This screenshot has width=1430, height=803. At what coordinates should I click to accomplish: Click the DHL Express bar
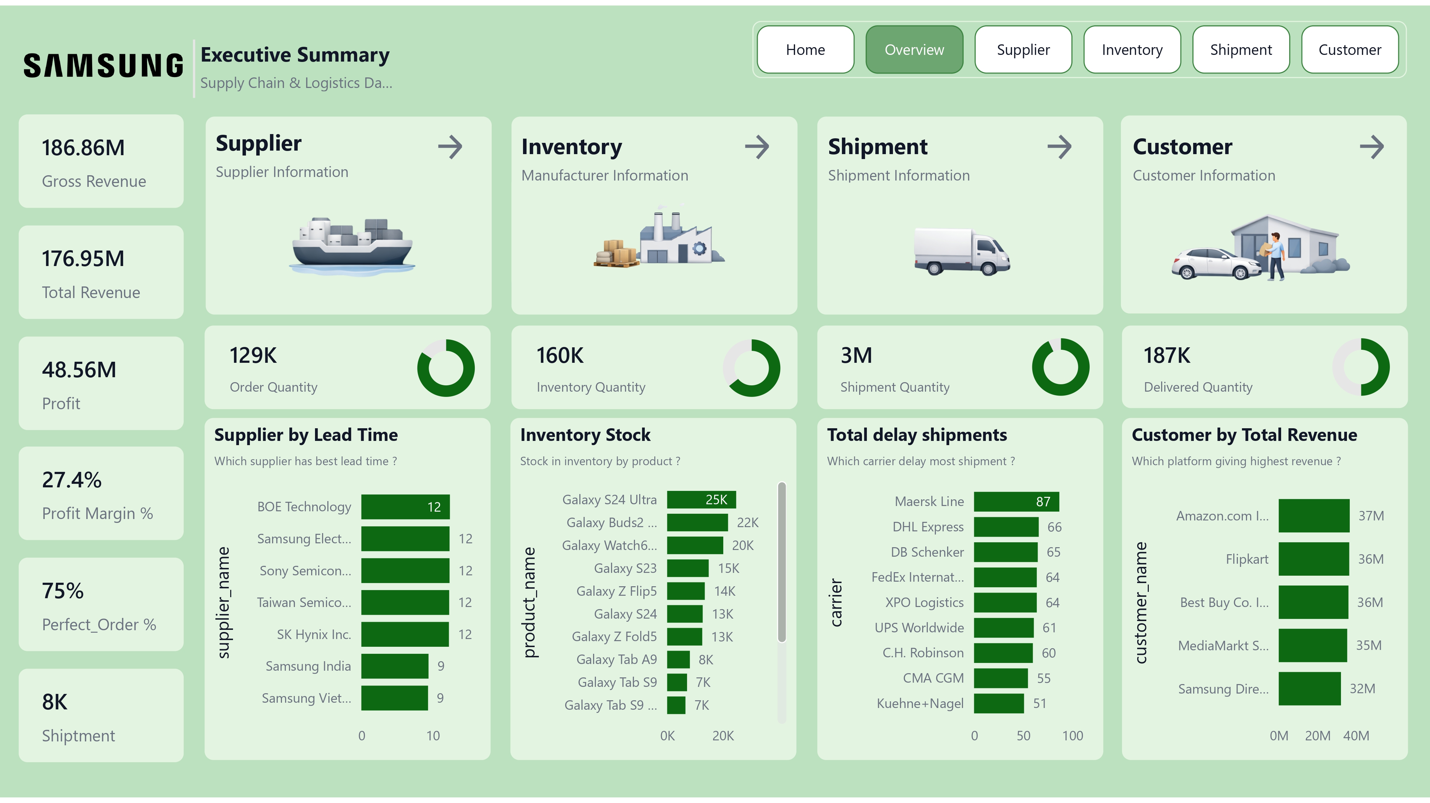(1006, 527)
